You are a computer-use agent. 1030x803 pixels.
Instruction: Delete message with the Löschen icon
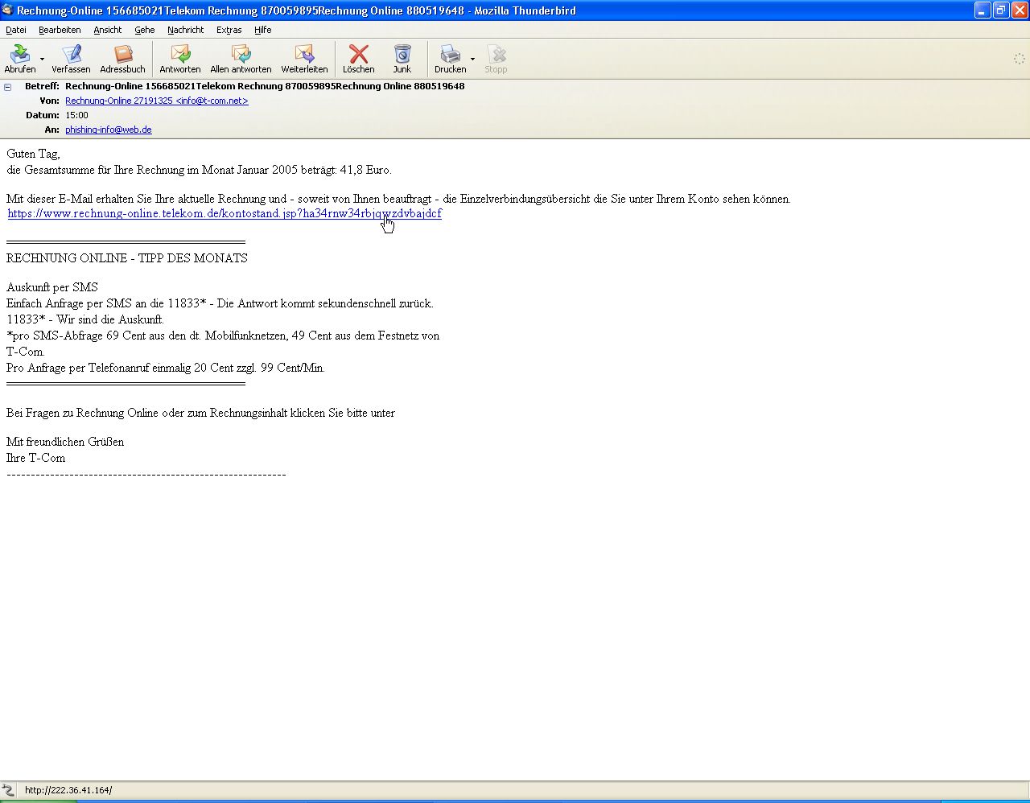coord(358,55)
